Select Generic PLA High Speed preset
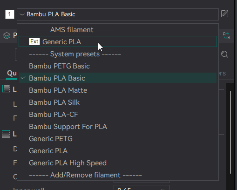 coord(118,163)
